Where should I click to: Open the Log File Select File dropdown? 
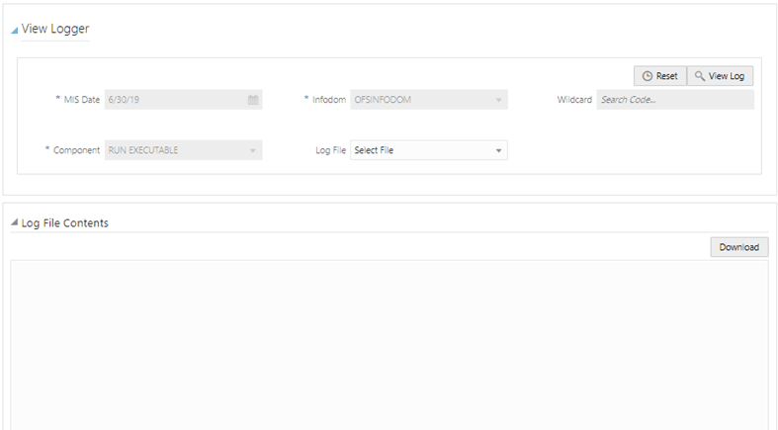429,150
